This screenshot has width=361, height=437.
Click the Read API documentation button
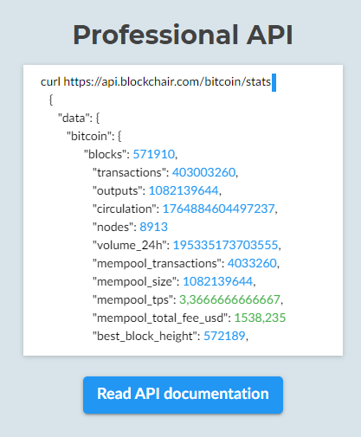[x=183, y=395]
